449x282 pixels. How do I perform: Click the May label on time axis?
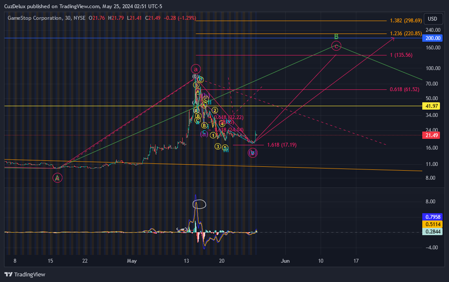coord(132,261)
